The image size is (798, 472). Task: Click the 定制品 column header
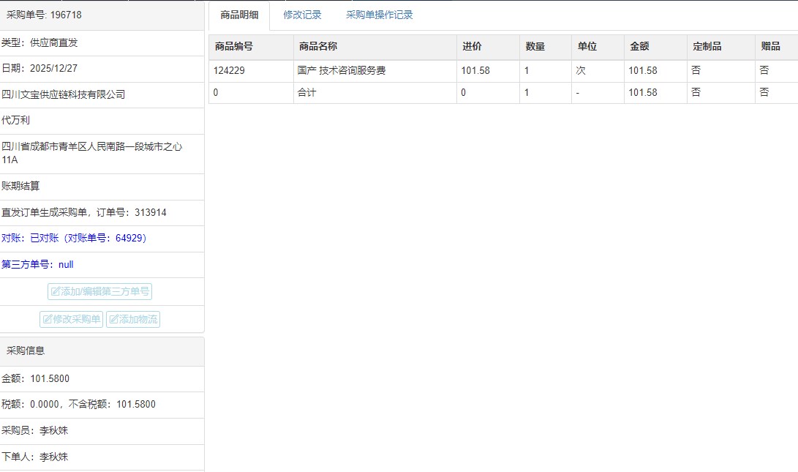[x=707, y=47]
